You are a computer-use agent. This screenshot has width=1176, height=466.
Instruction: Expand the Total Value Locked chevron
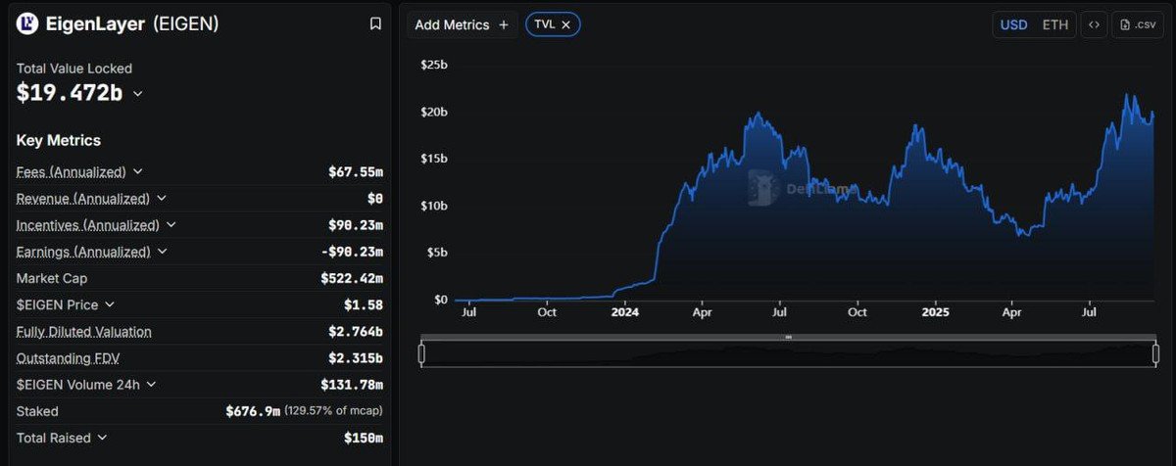[137, 94]
